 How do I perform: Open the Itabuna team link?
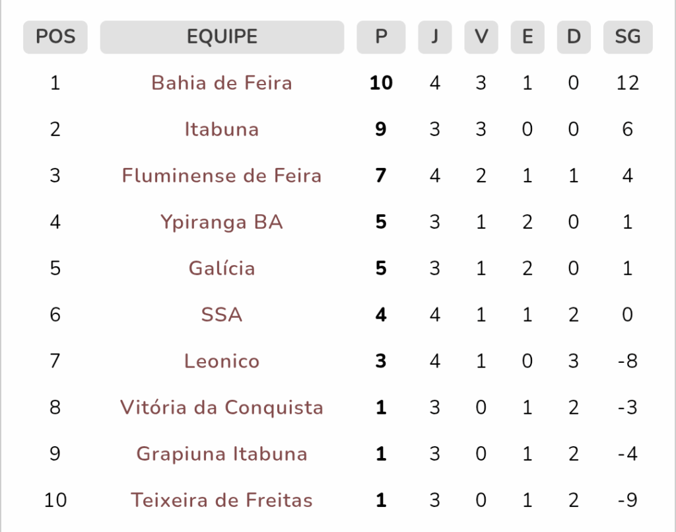tap(222, 129)
